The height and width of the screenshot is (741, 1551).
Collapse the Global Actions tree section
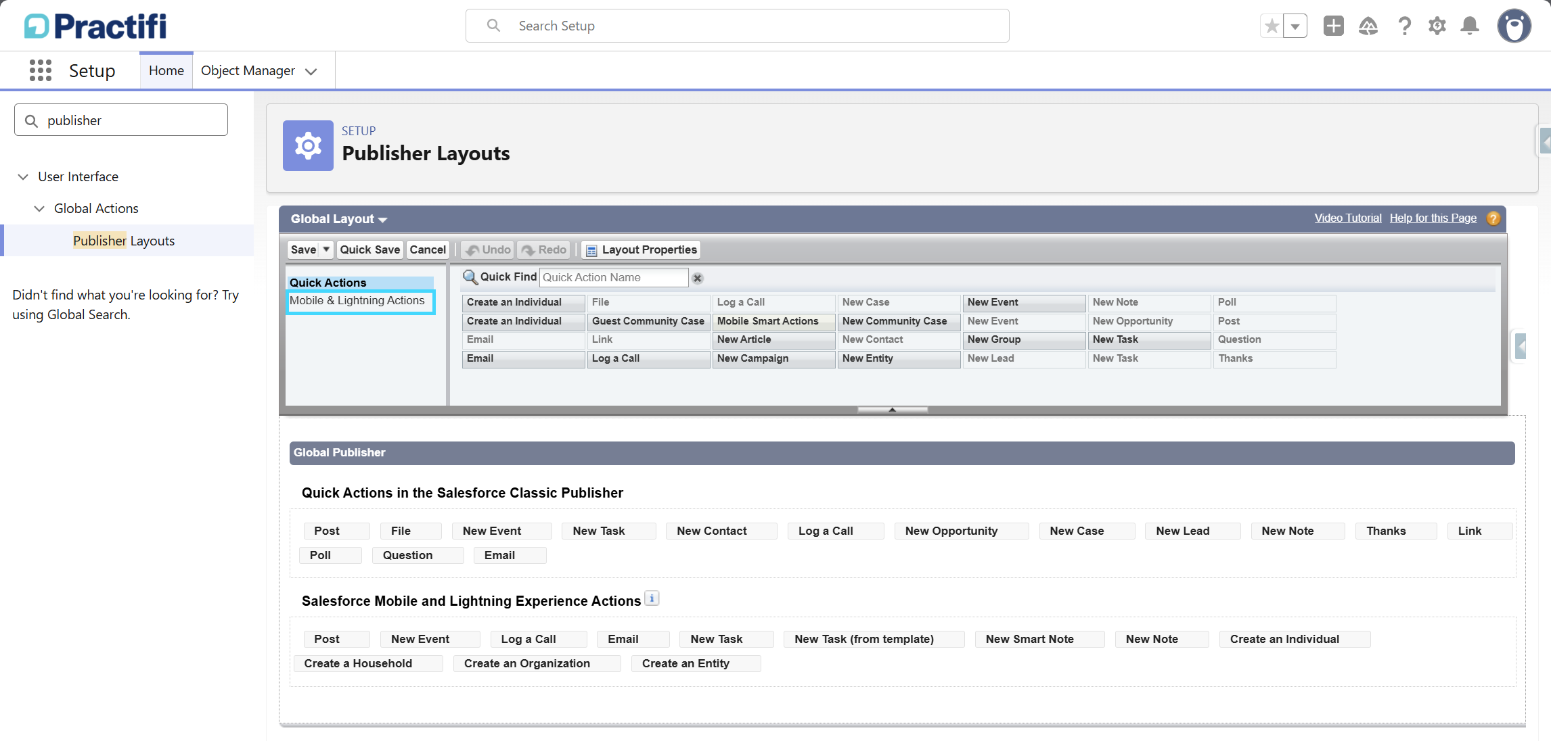(39, 208)
